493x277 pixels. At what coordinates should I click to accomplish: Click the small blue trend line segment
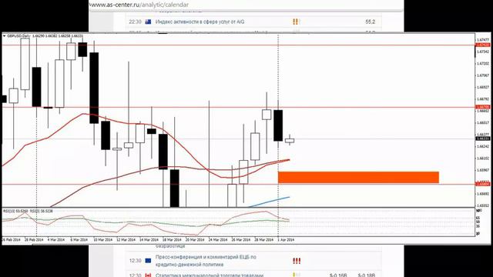coord(269,202)
